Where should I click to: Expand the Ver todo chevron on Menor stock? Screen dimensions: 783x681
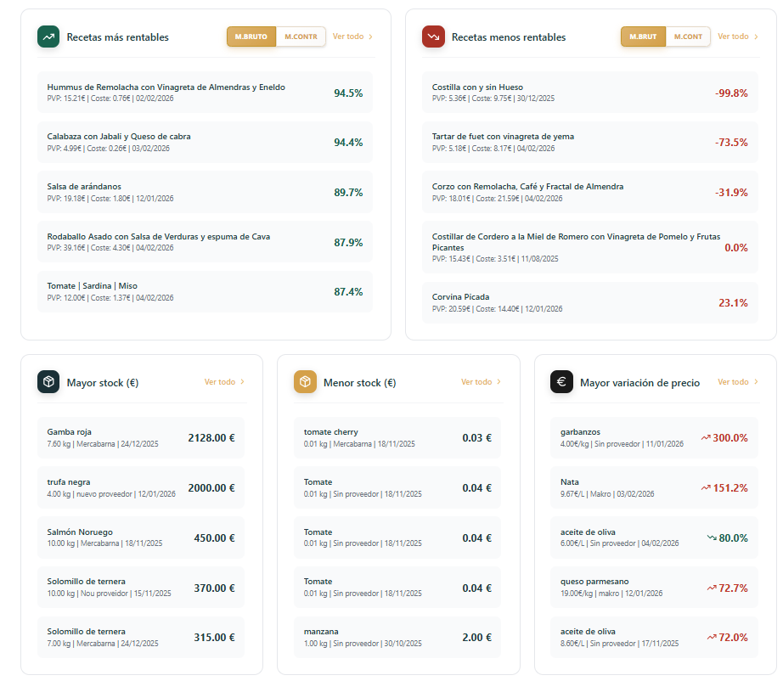499,382
